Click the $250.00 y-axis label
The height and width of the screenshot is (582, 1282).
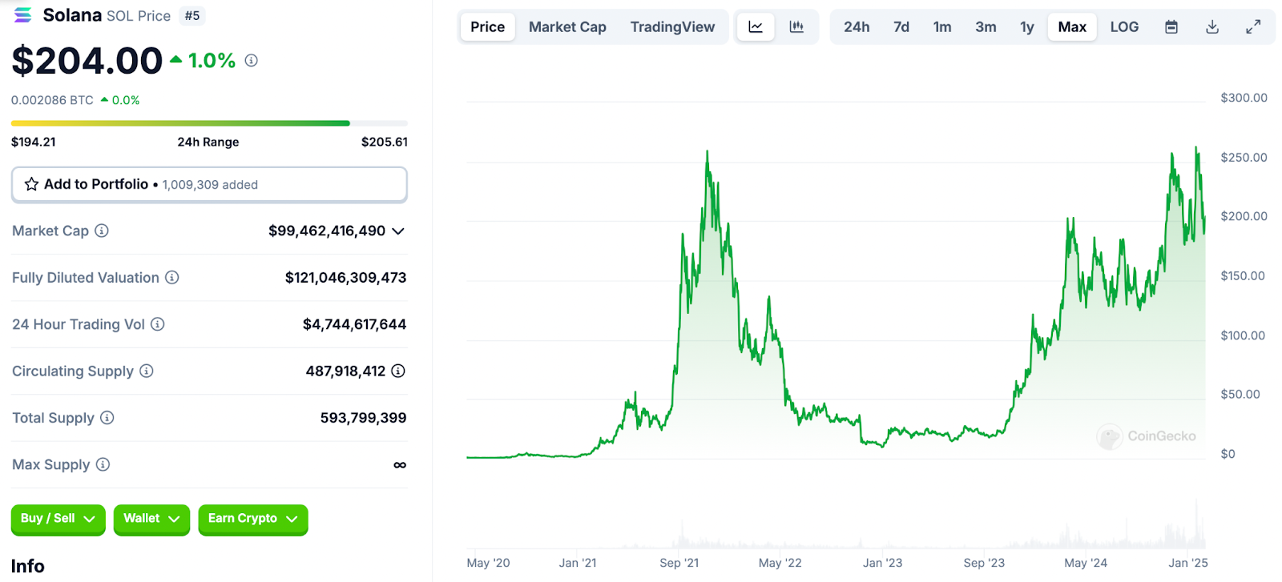tap(1244, 157)
